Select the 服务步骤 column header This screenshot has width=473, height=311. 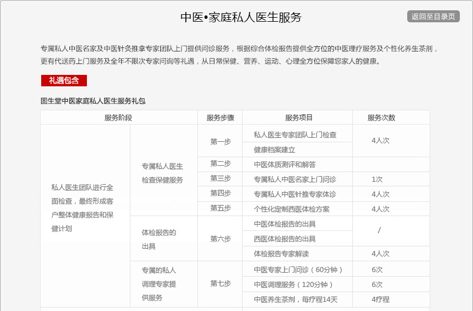pos(220,118)
